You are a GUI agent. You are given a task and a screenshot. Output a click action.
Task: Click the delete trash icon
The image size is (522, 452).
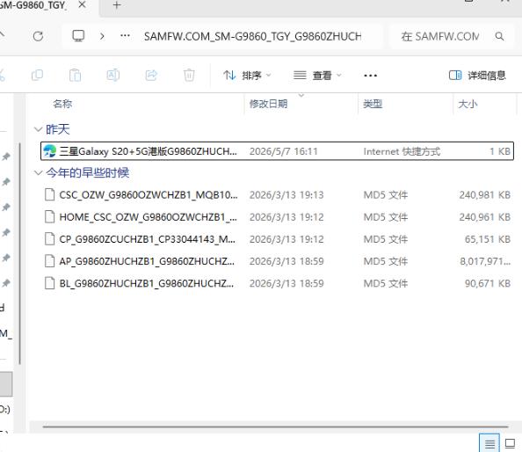click(189, 76)
